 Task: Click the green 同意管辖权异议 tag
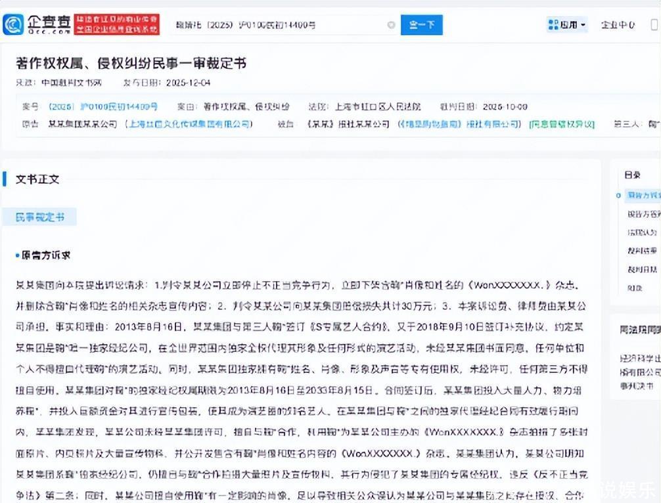[x=562, y=124]
